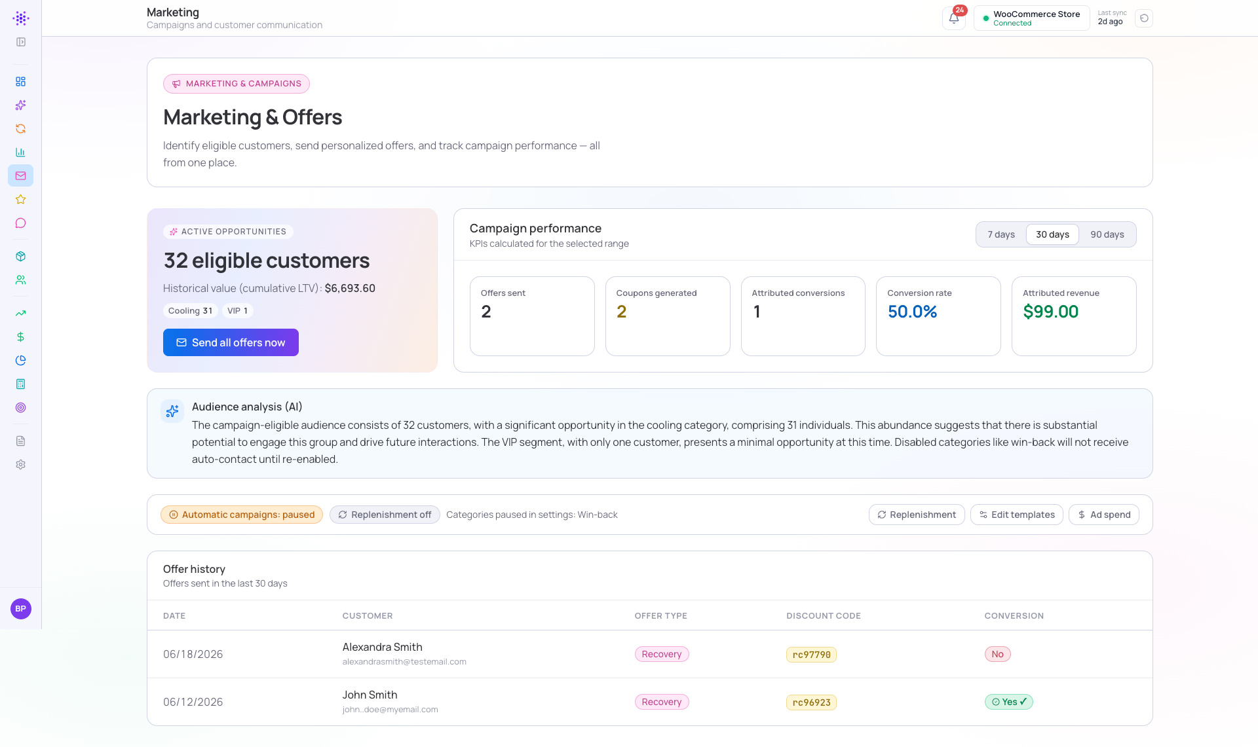Open Edit templates
Image resolution: width=1258 pixels, height=747 pixels.
coord(1017,515)
